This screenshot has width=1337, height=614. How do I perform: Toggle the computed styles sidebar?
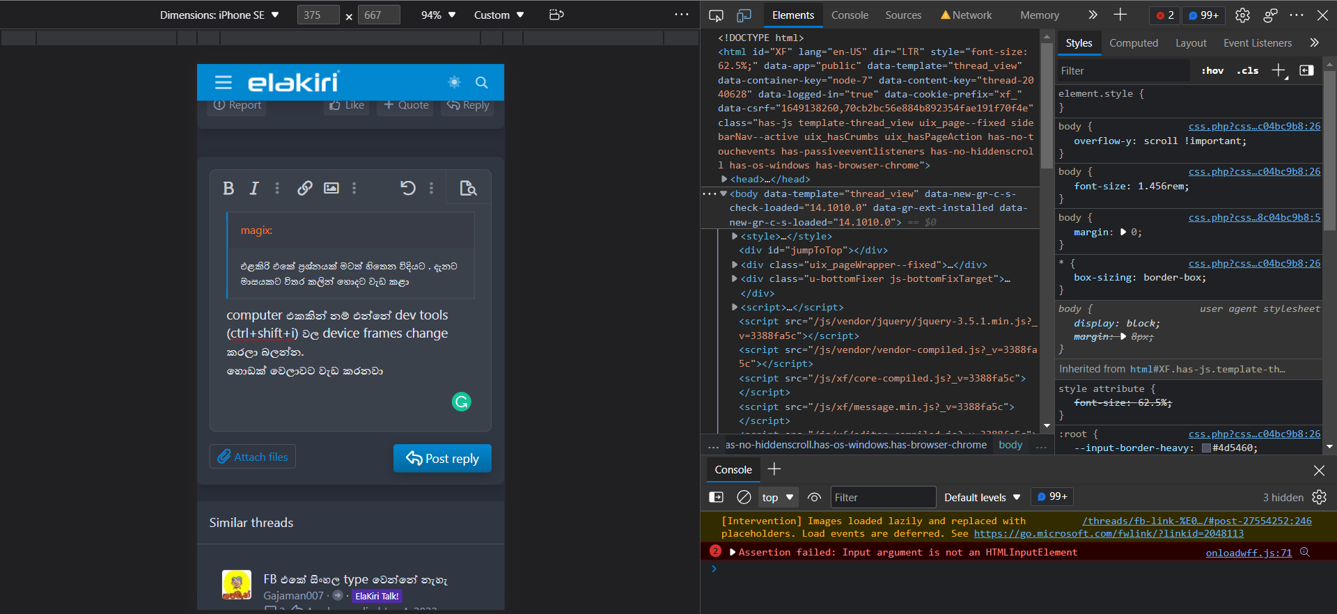pos(1306,70)
